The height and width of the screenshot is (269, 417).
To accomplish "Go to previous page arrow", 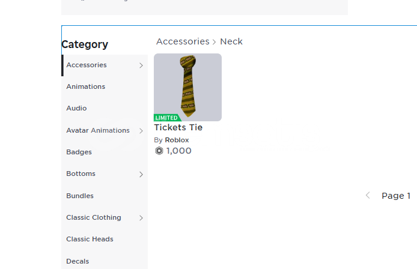I will 368,195.
